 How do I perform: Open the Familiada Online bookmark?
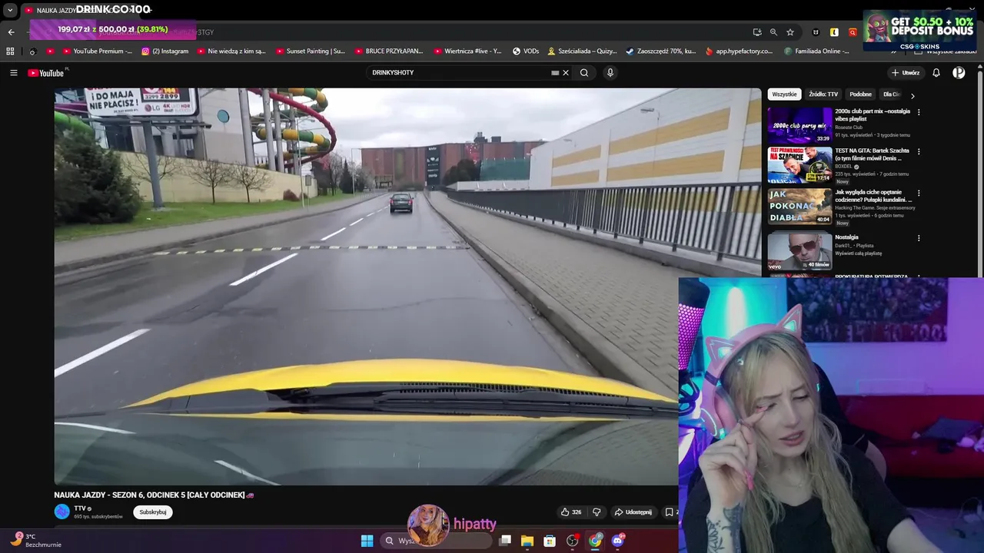click(816, 51)
